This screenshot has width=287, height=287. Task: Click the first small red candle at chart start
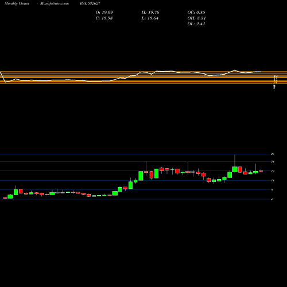5,198
